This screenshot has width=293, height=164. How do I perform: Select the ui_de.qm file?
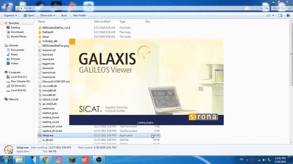(x=48, y=140)
